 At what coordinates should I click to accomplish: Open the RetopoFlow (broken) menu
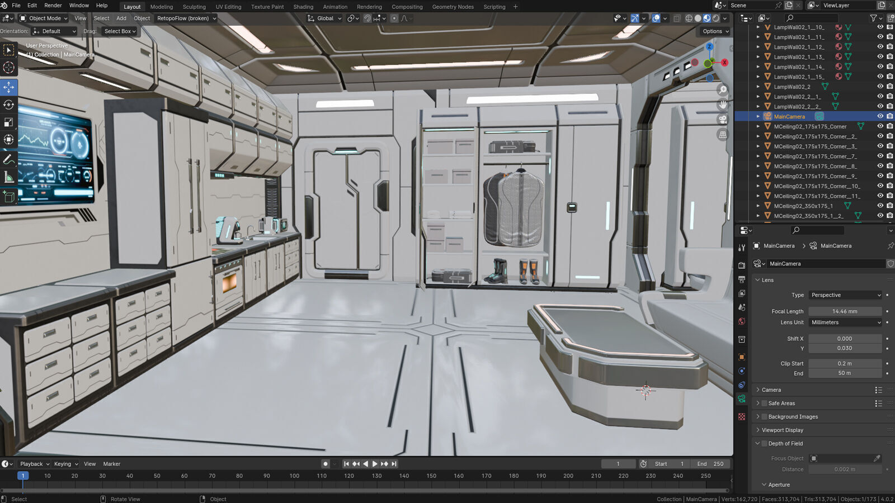pos(186,18)
